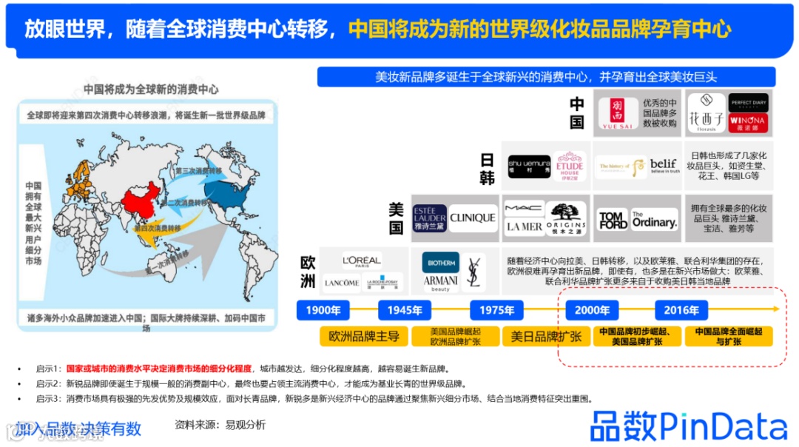Select the 1945年 timeline marker
The height and width of the screenshot is (447, 799).
tap(405, 310)
